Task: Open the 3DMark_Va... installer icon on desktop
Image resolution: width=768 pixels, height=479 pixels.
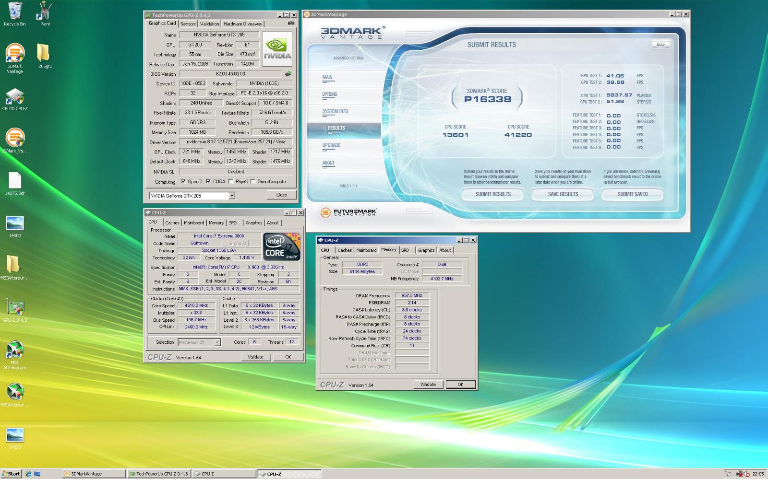Action: point(15,140)
